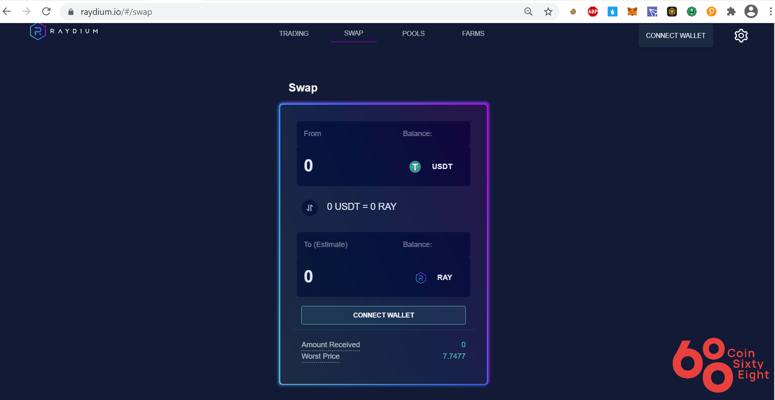The height and width of the screenshot is (400, 775).
Task: Click the '0 USDT = 0 RAY' rate
Action: click(x=362, y=207)
